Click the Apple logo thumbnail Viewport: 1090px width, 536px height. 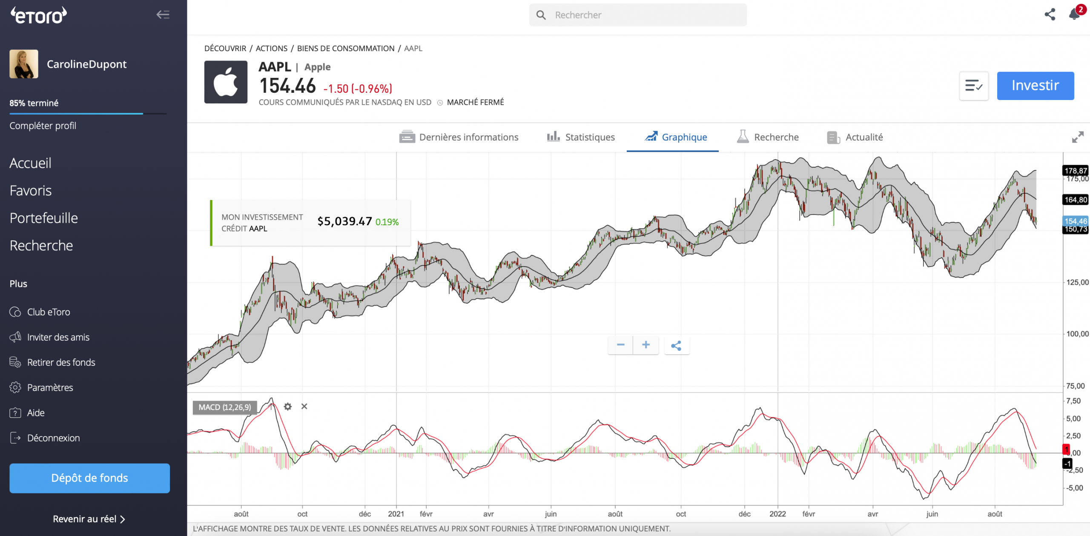(x=226, y=82)
